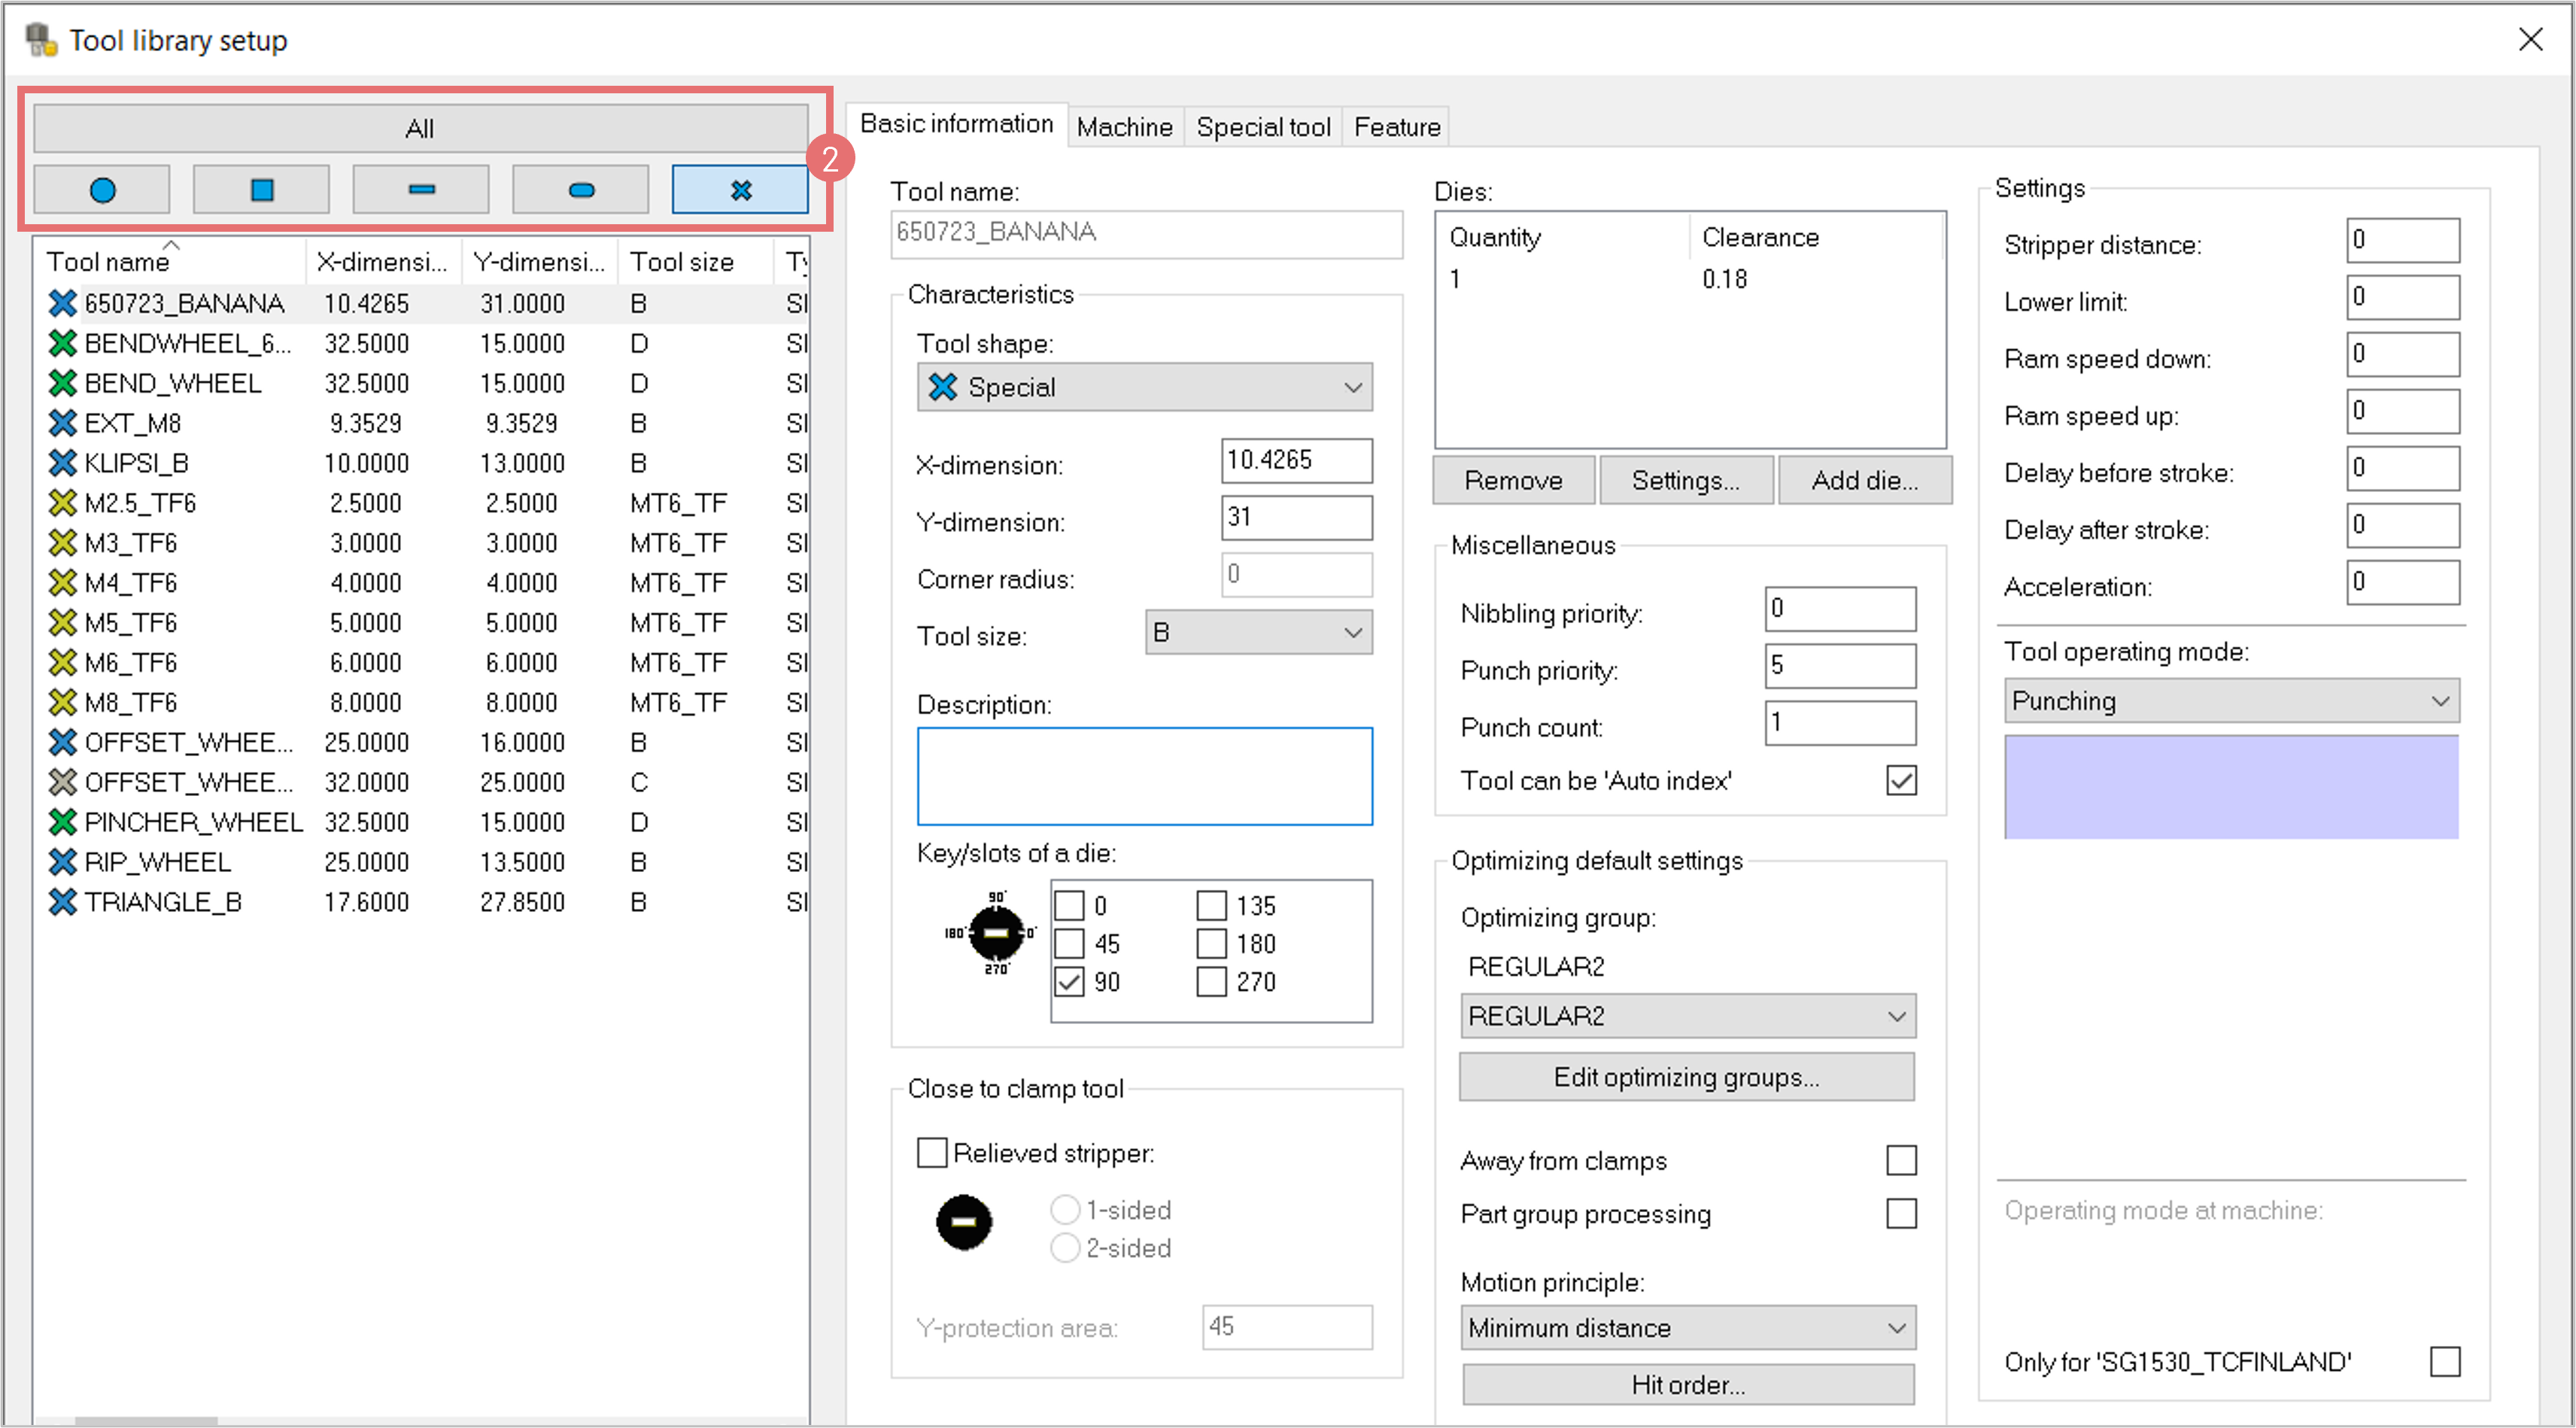
Task: Uncheck the 90 degree key slot
Action: [x=1069, y=982]
